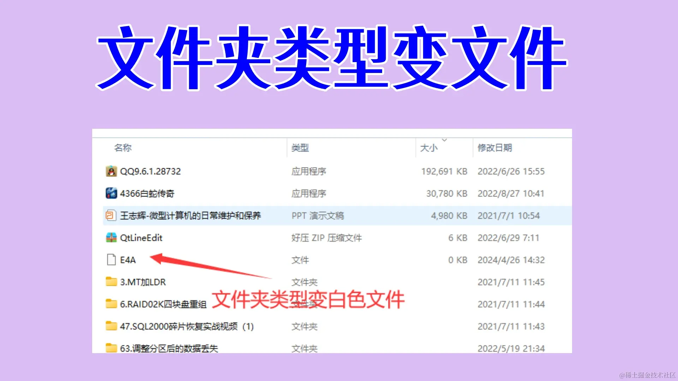Viewport: 678px width, 381px height.
Task: Click the 30,780 KB size value
Action: [x=447, y=193]
